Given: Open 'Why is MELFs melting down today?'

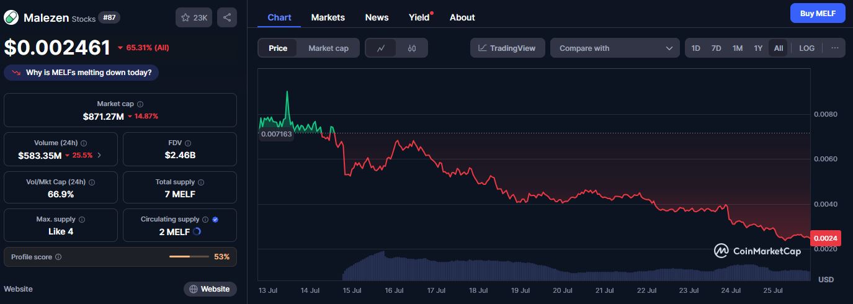Looking at the screenshot, I should click(81, 73).
